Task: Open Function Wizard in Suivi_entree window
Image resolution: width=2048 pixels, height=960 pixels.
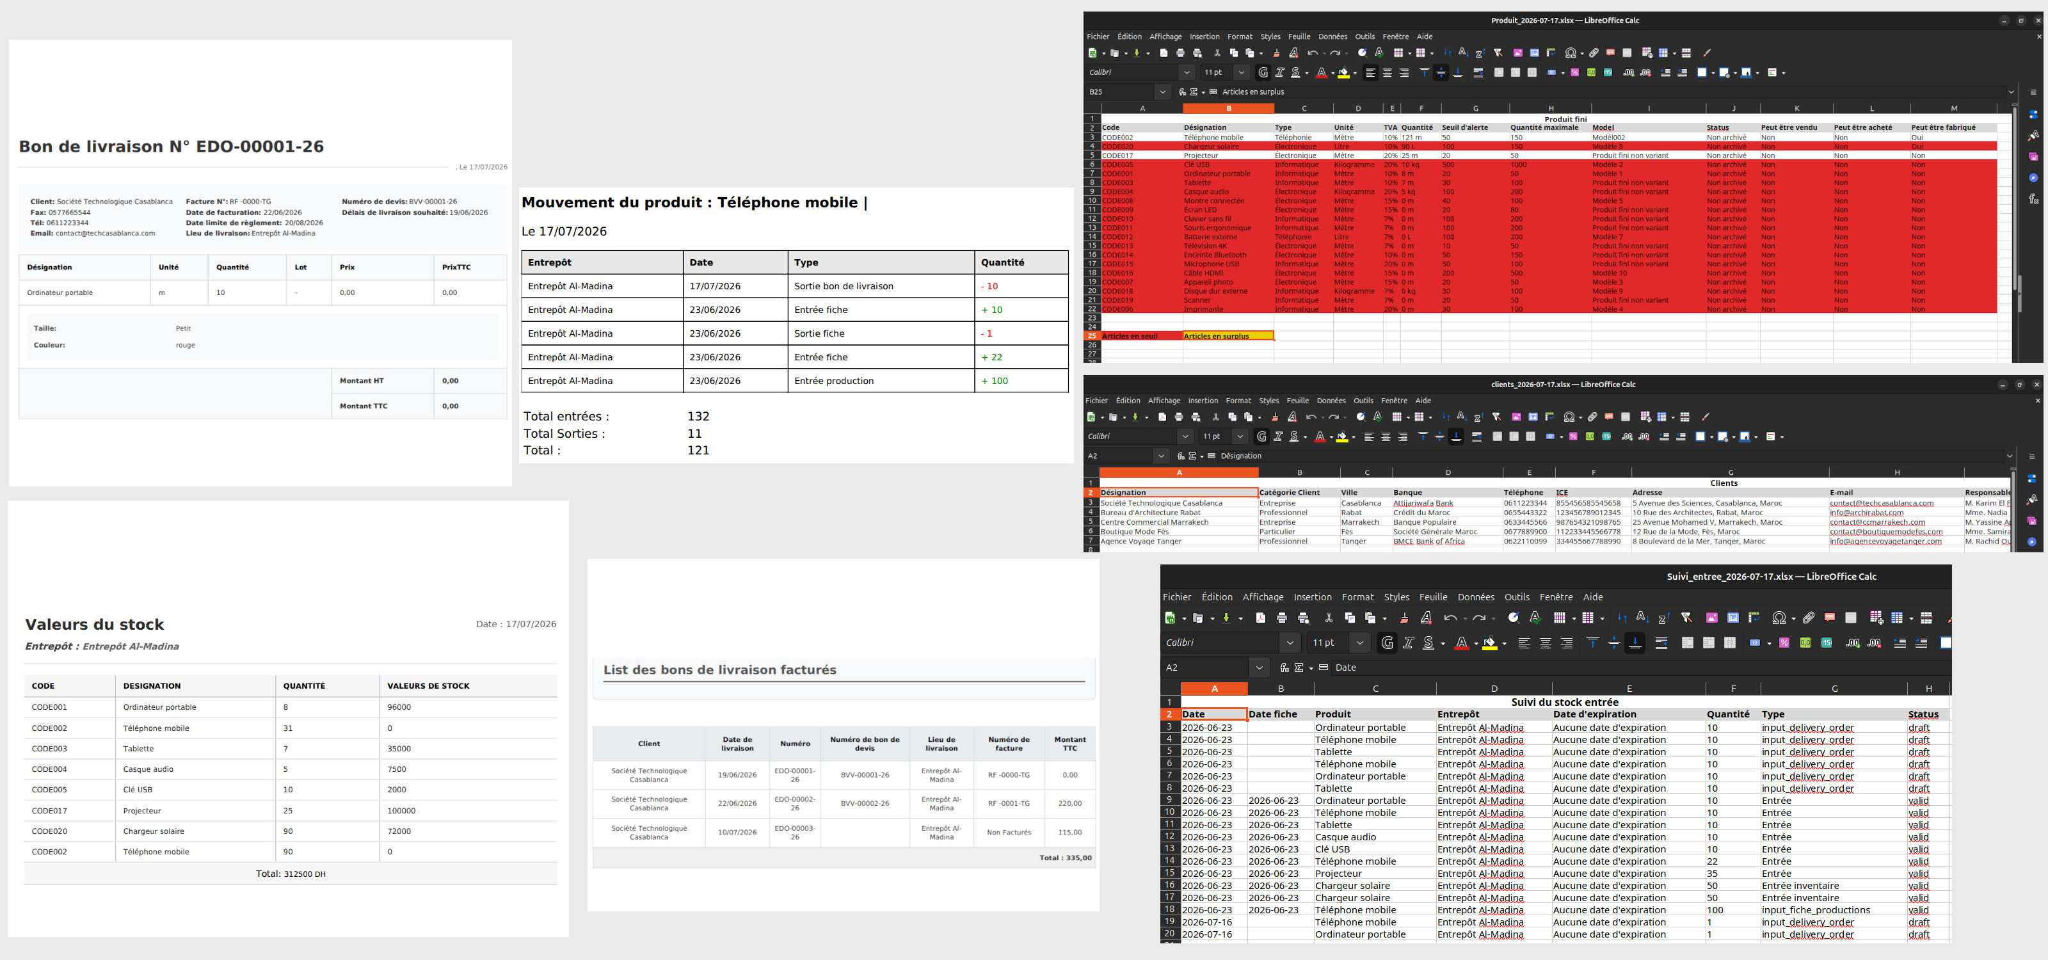Action: (x=1284, y=668)
